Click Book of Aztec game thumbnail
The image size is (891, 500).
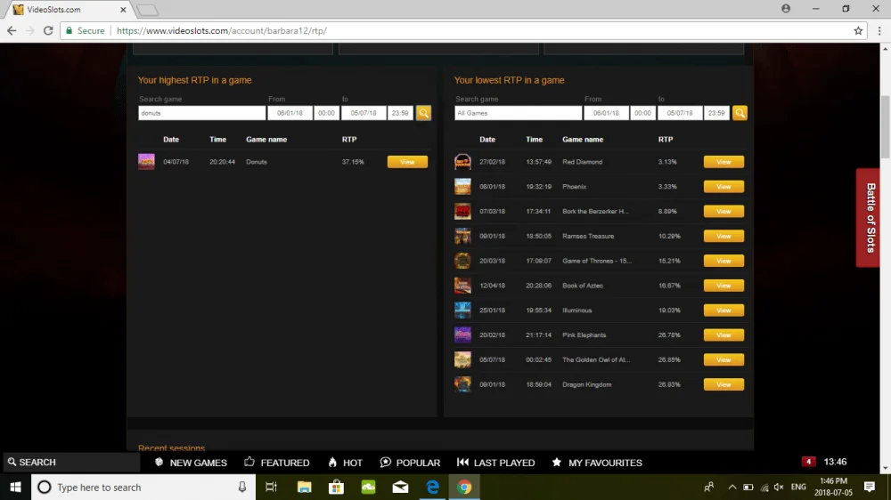point(462,286)
